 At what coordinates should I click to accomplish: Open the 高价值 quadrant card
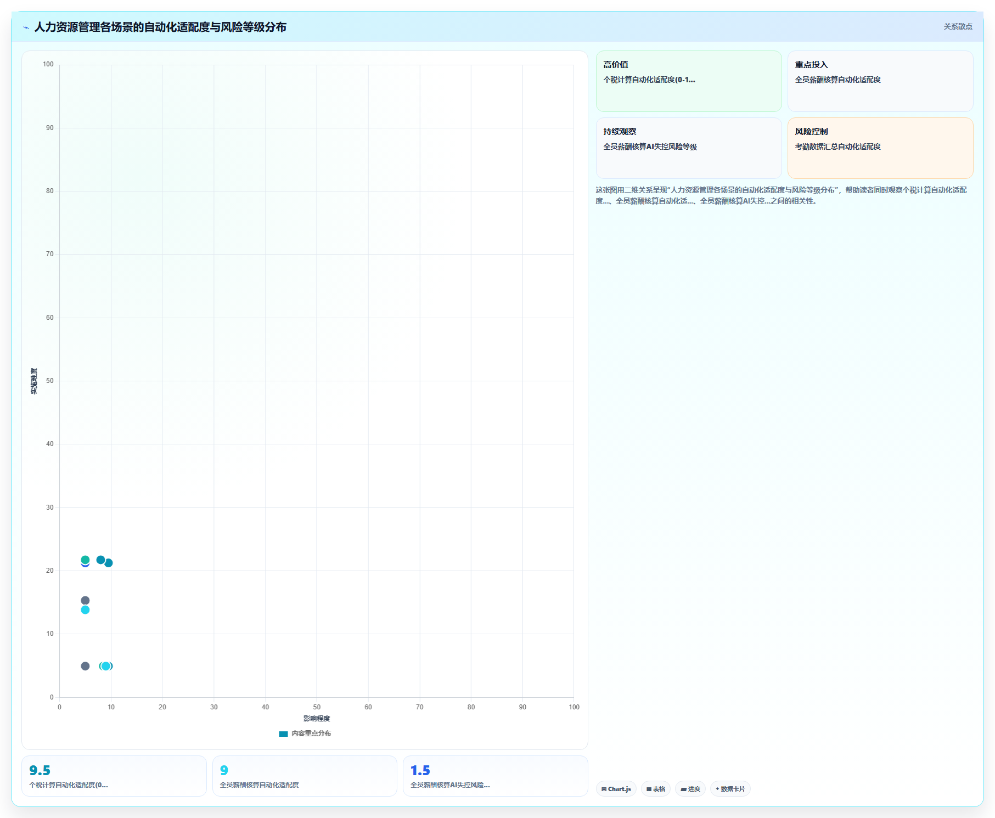[689, 81]
